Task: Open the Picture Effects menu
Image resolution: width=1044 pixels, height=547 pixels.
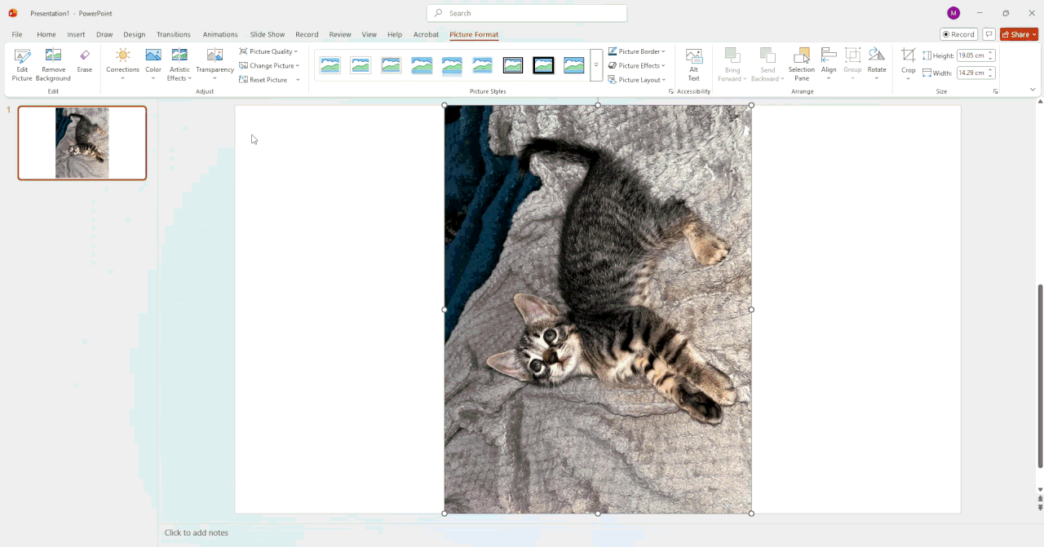Action: click(x=636, y=65)
